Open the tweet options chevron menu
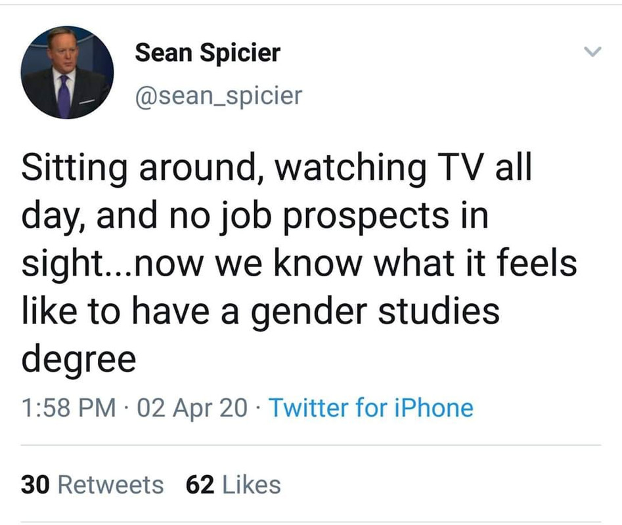This screenshot has width=622, height=525. (x=592, y=52)
